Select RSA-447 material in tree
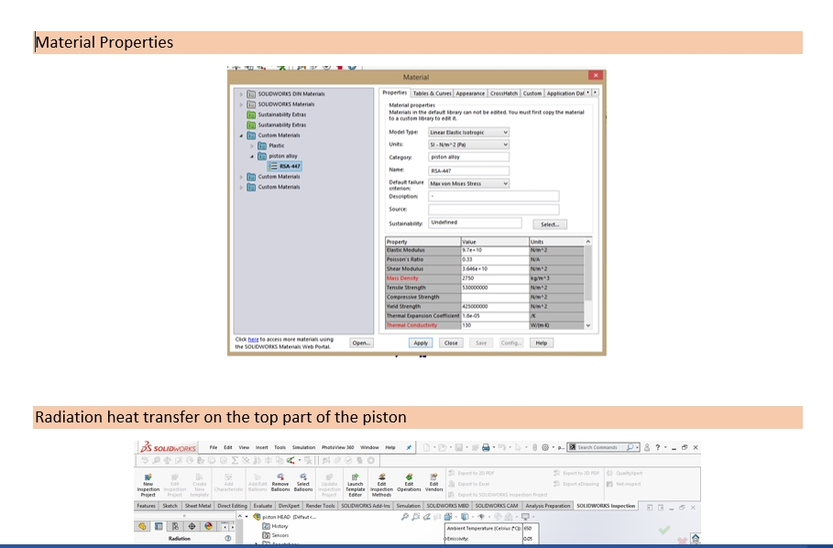The width and height of the screenshot is (833, 548). [x=288, y=167]
